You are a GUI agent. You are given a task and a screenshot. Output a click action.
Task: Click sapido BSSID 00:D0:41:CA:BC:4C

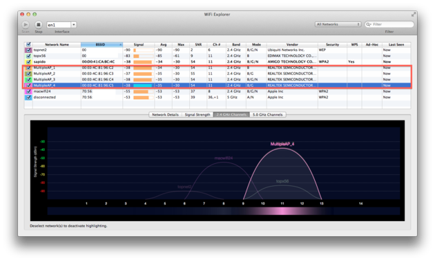click(98, 62)
